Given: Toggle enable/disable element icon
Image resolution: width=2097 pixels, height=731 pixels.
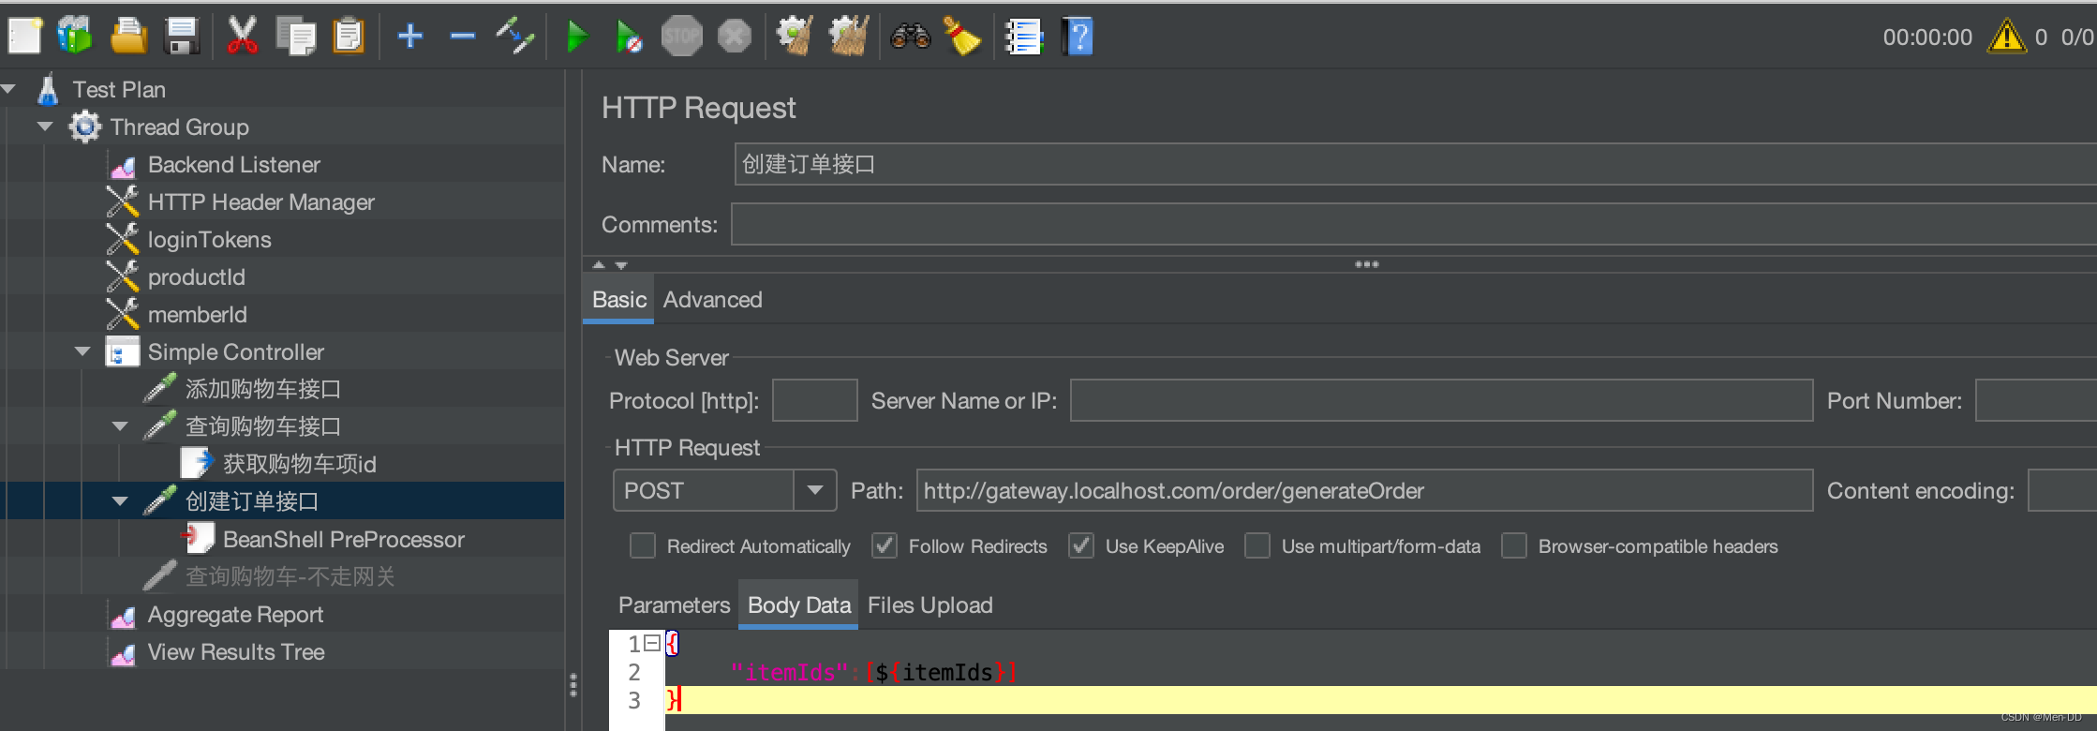Looking at the screenshot, I should coord(514,37).
